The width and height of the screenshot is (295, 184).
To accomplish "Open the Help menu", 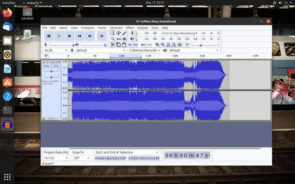I will (x=165, y=28).
